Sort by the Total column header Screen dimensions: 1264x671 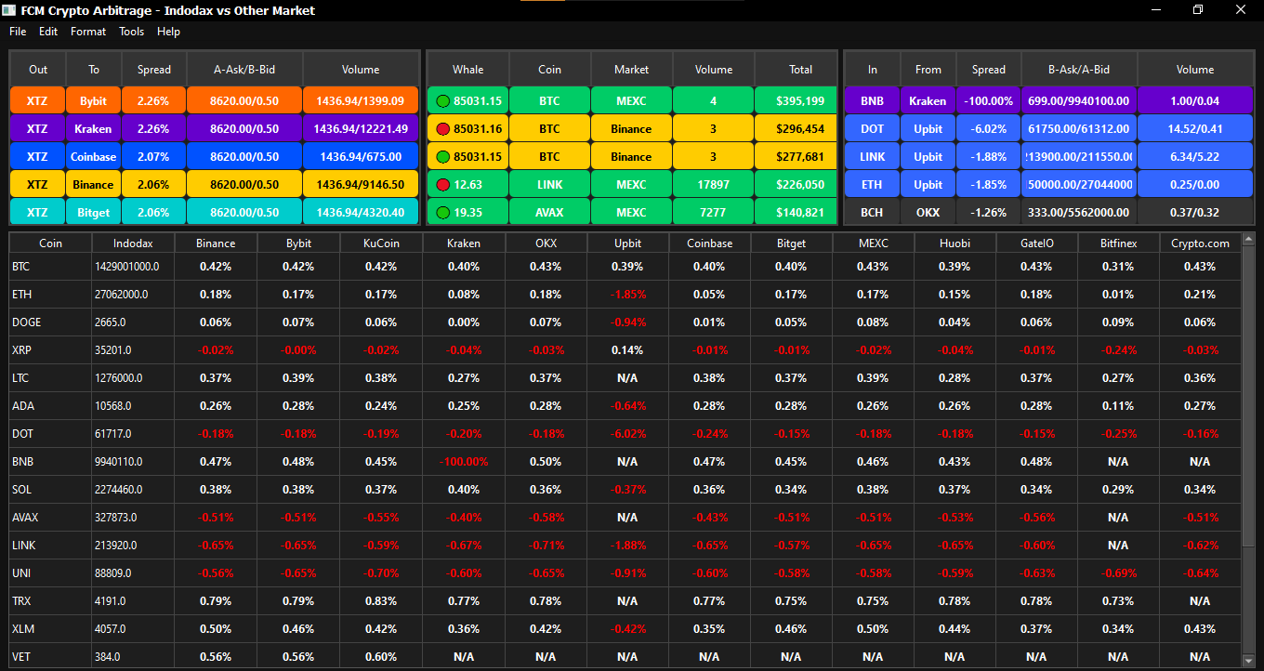800,70
